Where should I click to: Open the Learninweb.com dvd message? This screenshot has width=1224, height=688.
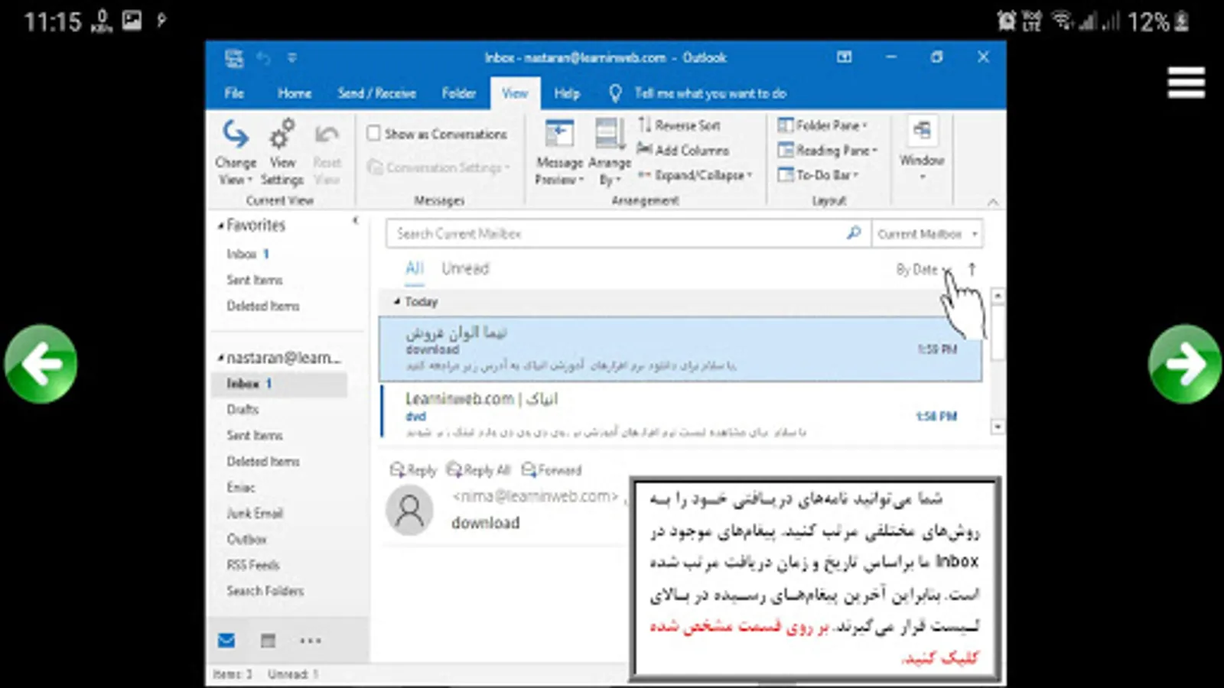(x=681, y=414)
